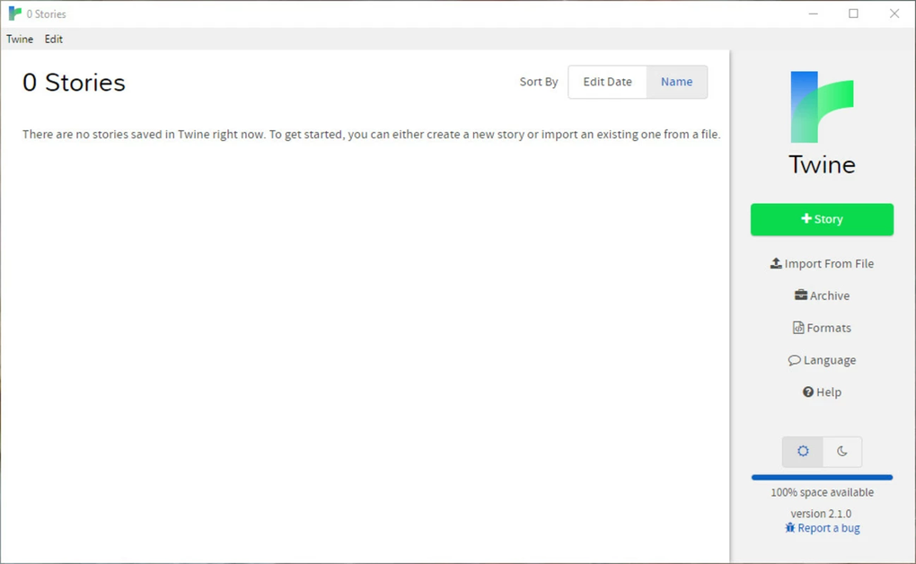Click the '100% space available' text
Screen dimensions: 916x564
click(822, 492)
